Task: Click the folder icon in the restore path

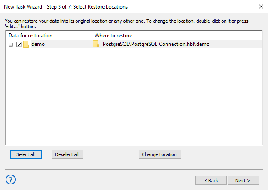Action: [x=96, y=44]
